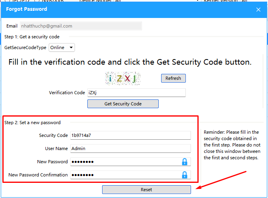Click the Step 2 Set a new password heading

[32, 123]
